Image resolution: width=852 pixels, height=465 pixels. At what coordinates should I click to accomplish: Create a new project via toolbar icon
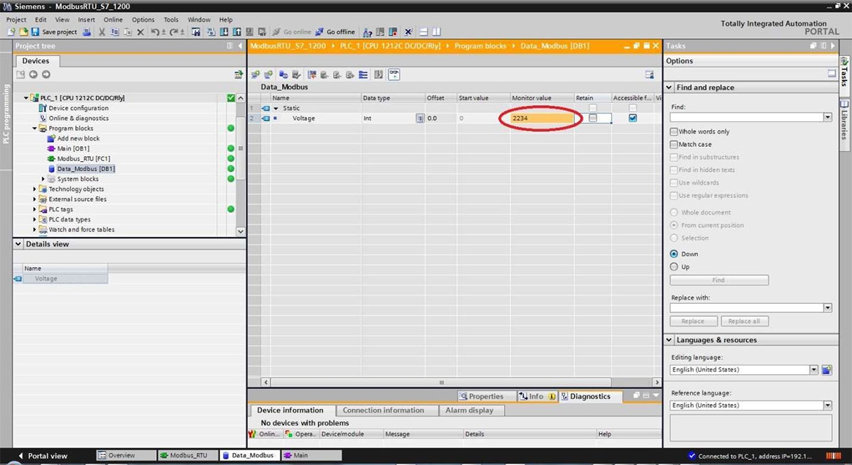pyautogui.click(x=11, y=32)
